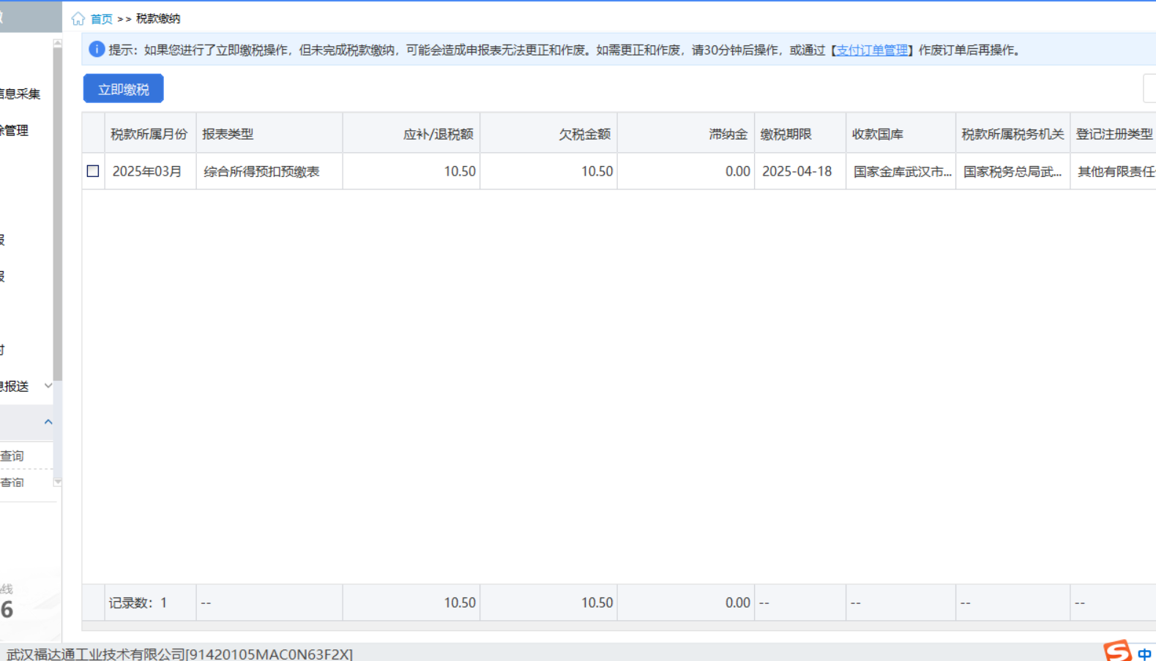The width and height of the screenshot is (1156, 661).
Task: Toggle the 中 Chinese input mode indicator
Action: pos(1144,654)
